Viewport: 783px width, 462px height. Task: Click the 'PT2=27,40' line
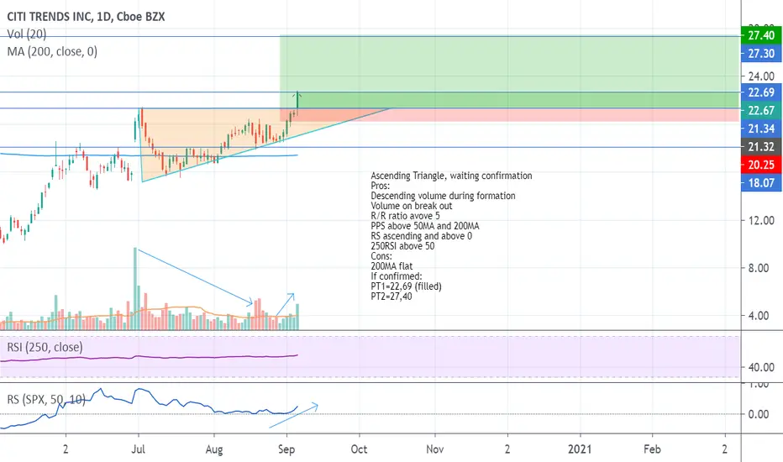tap(391, 297)
